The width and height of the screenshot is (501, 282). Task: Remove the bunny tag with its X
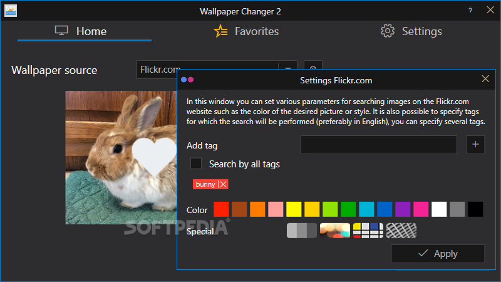coord(223,184)
